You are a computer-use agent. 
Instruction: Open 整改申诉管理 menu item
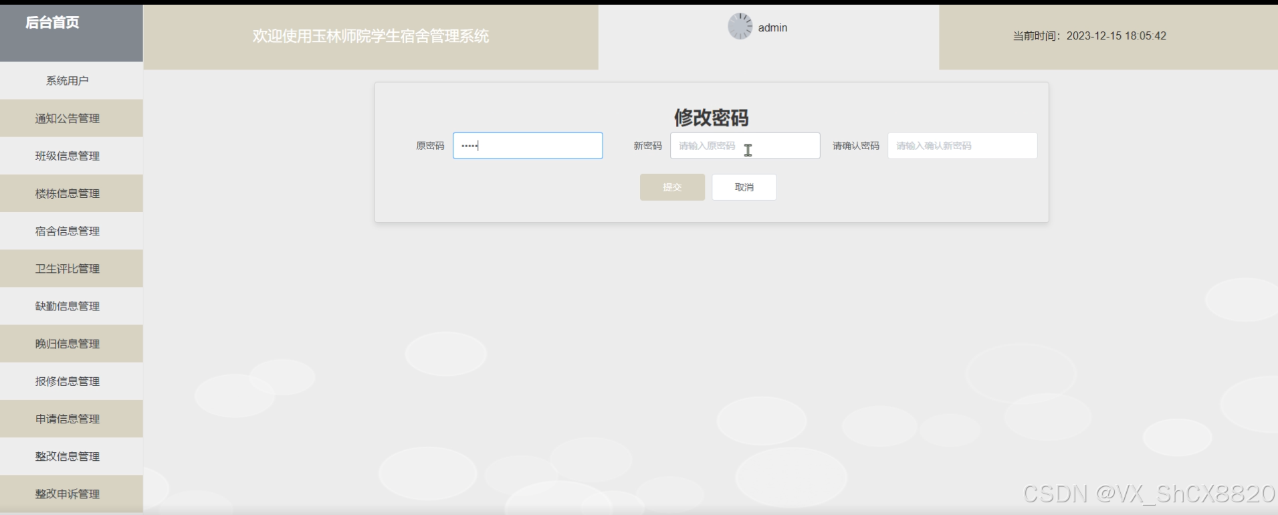coord(71,494)
